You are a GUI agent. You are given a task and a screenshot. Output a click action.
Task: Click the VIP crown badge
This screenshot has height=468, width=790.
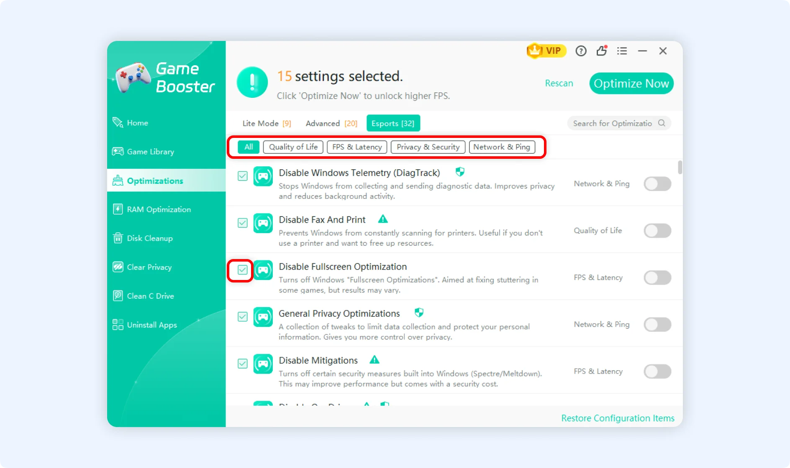tap(546, 51)
